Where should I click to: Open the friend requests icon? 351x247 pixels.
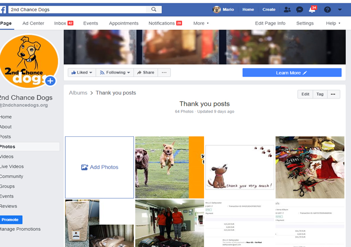287,9
